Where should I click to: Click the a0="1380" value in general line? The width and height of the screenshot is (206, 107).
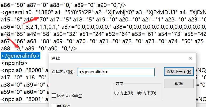click(x=39, y=12)
